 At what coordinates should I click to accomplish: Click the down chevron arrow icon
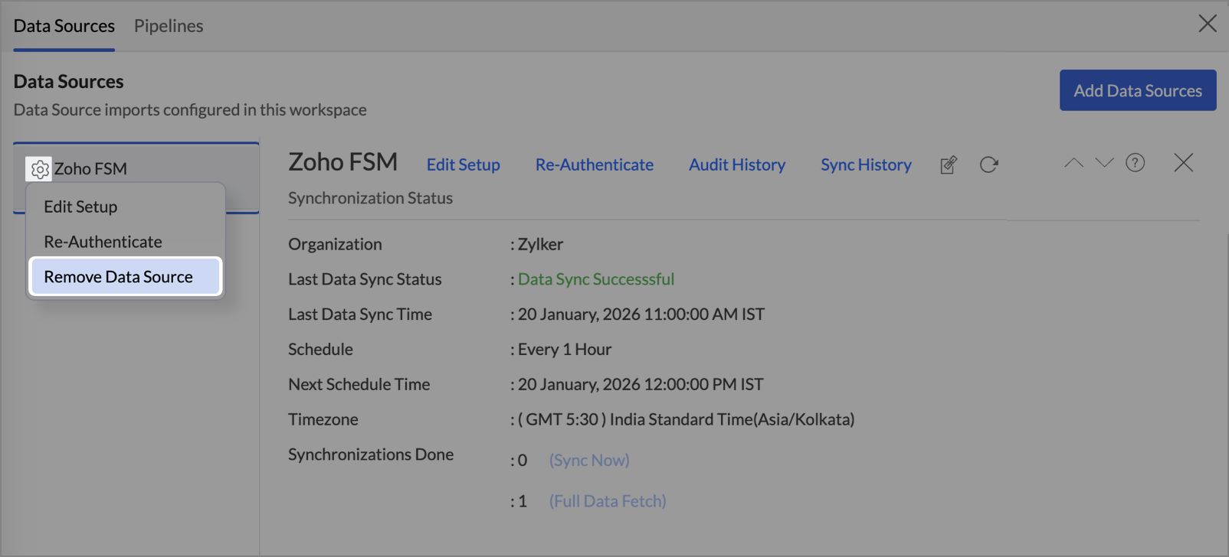pos(1104,163)
